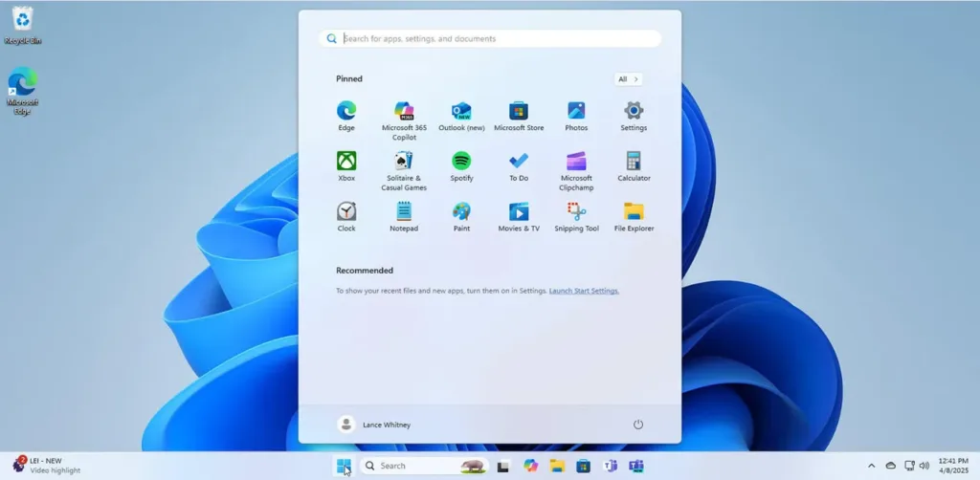Launch Microsoft 365 Copilot app
This screenshot has height=480, width=980.
404,112
